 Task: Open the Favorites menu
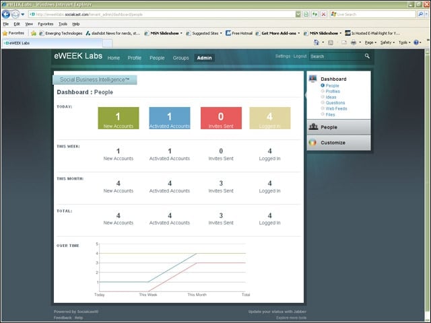pos(46,24)
